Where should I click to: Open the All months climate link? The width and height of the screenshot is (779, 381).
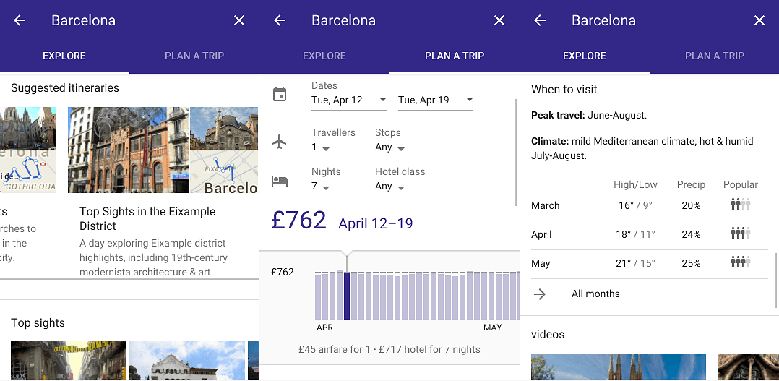click(x=595, y=294)
